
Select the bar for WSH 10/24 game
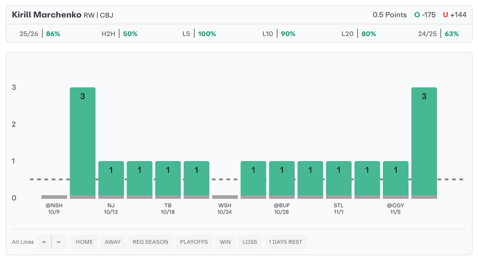point(225,197)
